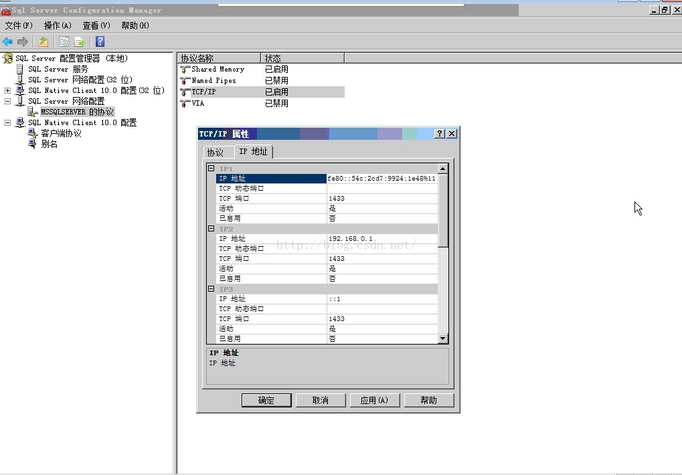This screenshot has height=475, width=682.
Task: Select the Named Pipes protocol row
Action: click(x=214, y=80)
